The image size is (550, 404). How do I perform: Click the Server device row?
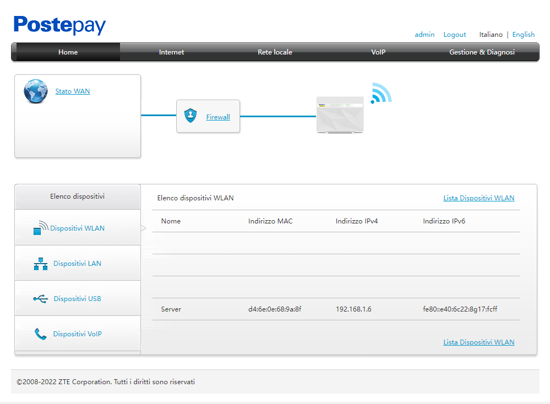click(x=336, y=309)
